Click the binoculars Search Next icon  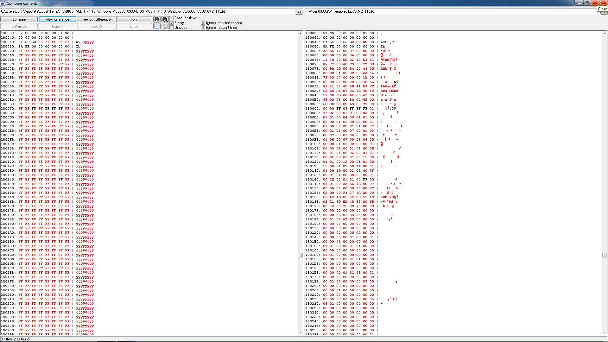point(165,19)
